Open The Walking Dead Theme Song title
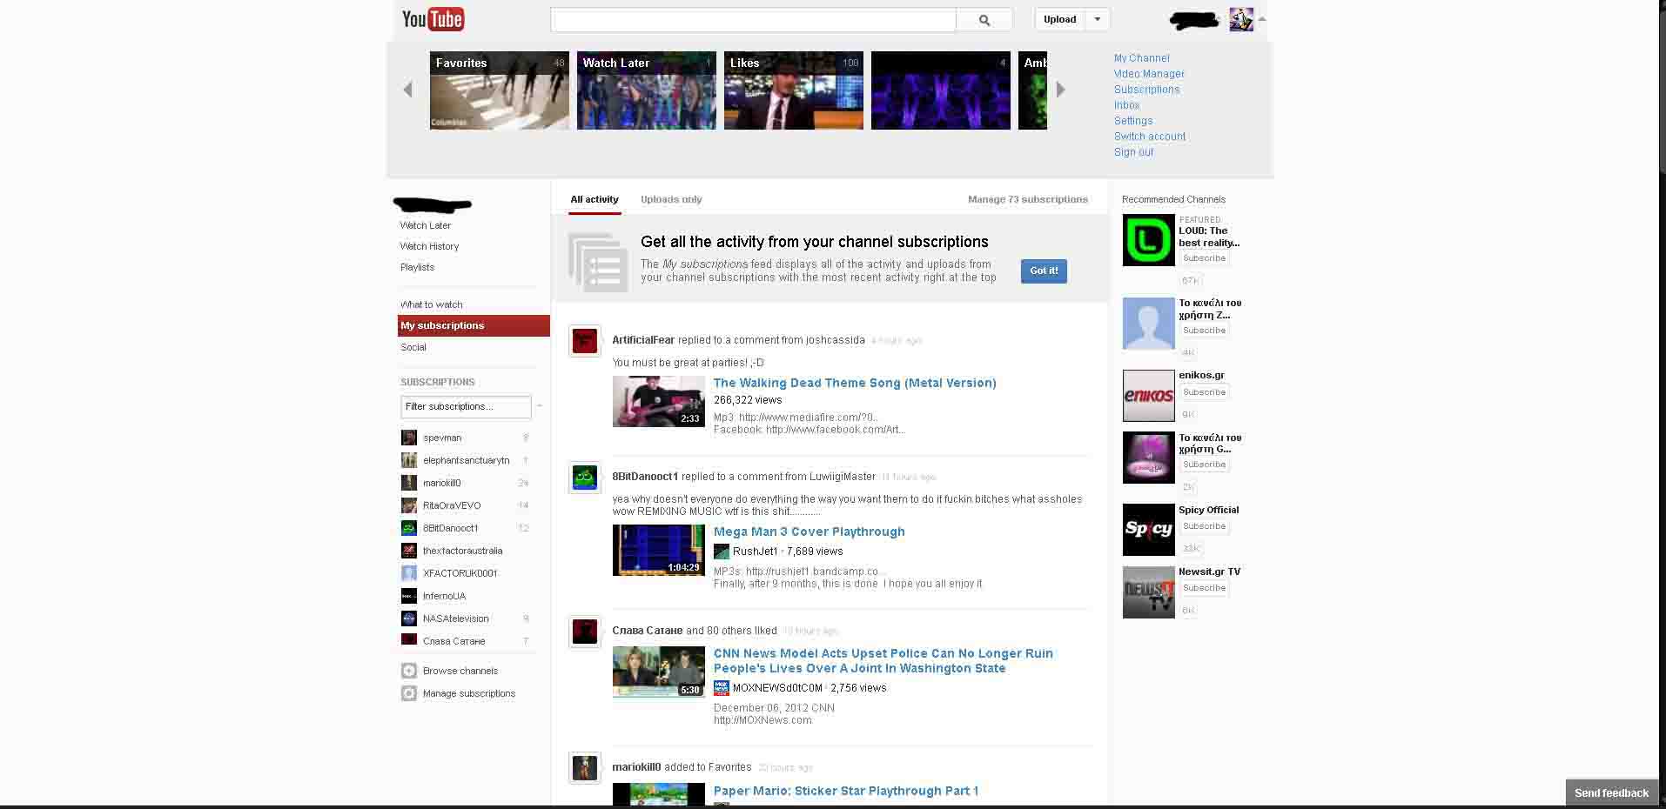This screenshot has width=1666, height=809. [855, 383]
